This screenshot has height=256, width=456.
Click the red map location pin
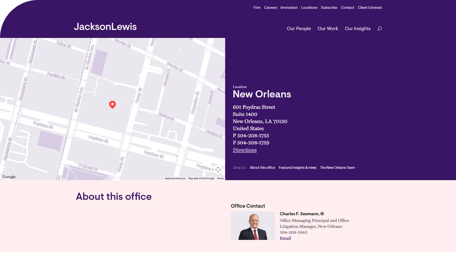pyautogui.click(x=112, y=105)
